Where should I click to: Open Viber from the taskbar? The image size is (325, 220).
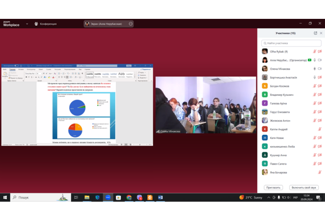point(139,197)
